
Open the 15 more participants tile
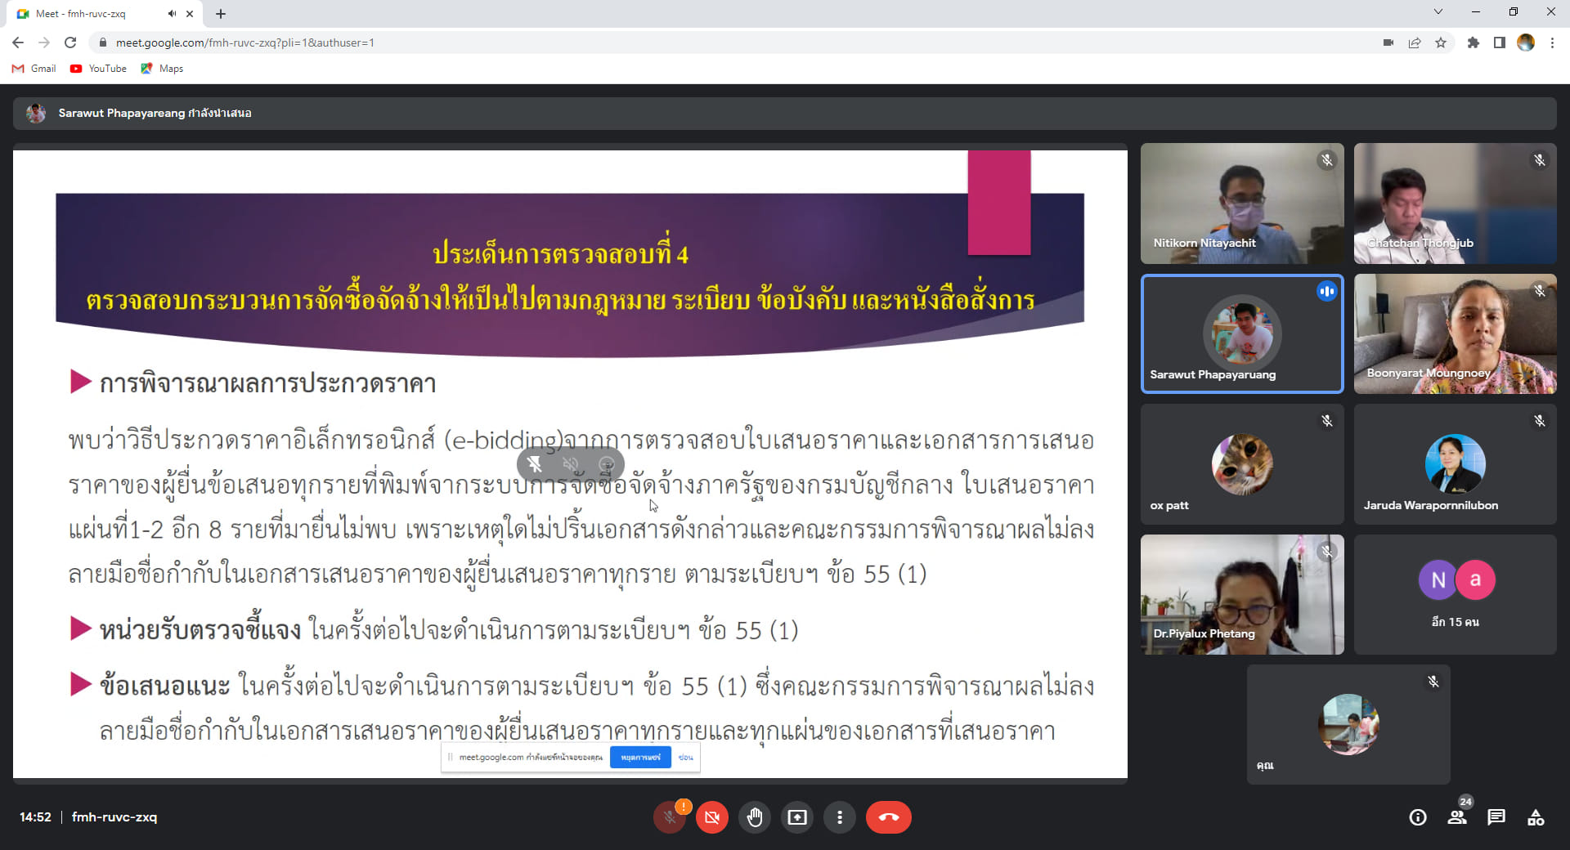(x=1455, y=594)
